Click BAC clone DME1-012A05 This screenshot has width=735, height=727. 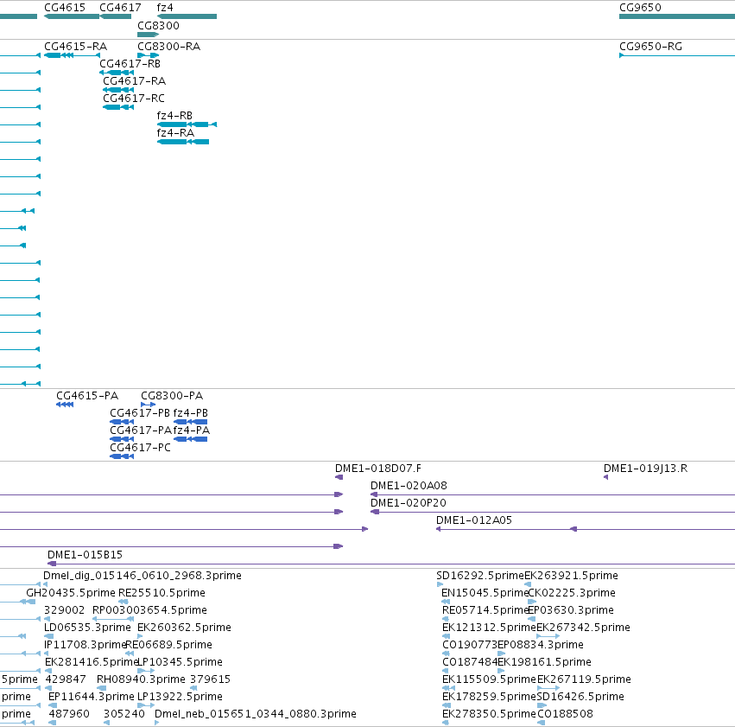474,520
